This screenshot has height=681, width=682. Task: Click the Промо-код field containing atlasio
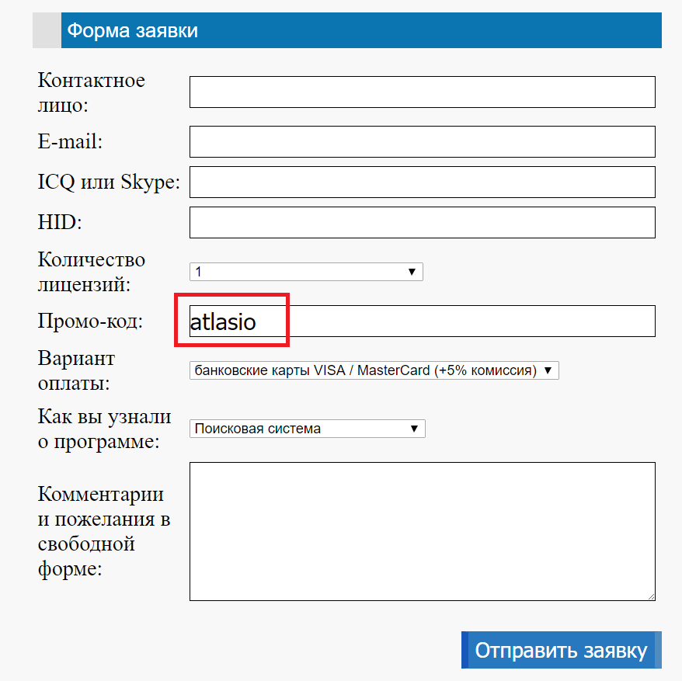pyautogui.click(x=422, y=321)
